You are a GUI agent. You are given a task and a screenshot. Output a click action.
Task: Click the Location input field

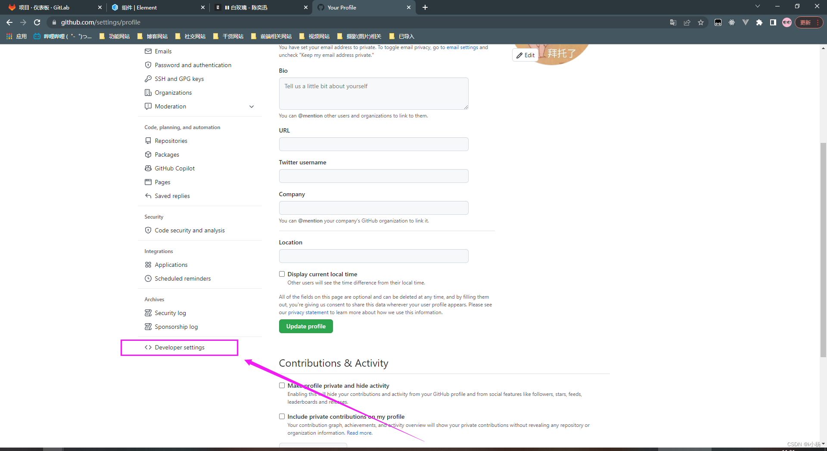[373, 256]
